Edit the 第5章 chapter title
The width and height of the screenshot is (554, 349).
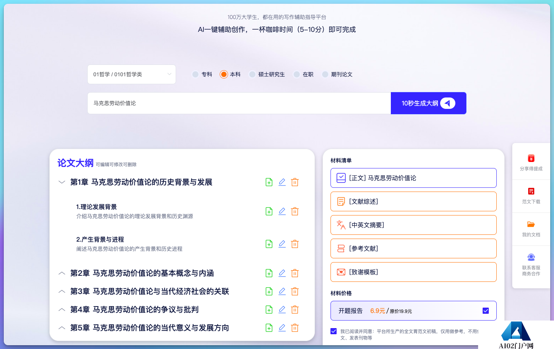point(282,328)
